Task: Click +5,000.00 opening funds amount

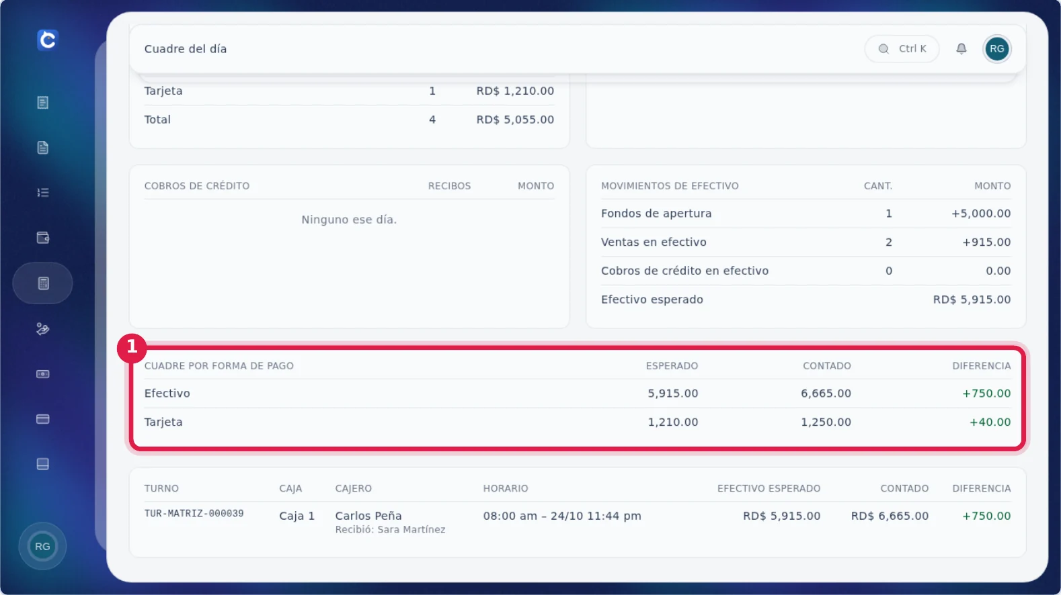Action: pos(981,214)
